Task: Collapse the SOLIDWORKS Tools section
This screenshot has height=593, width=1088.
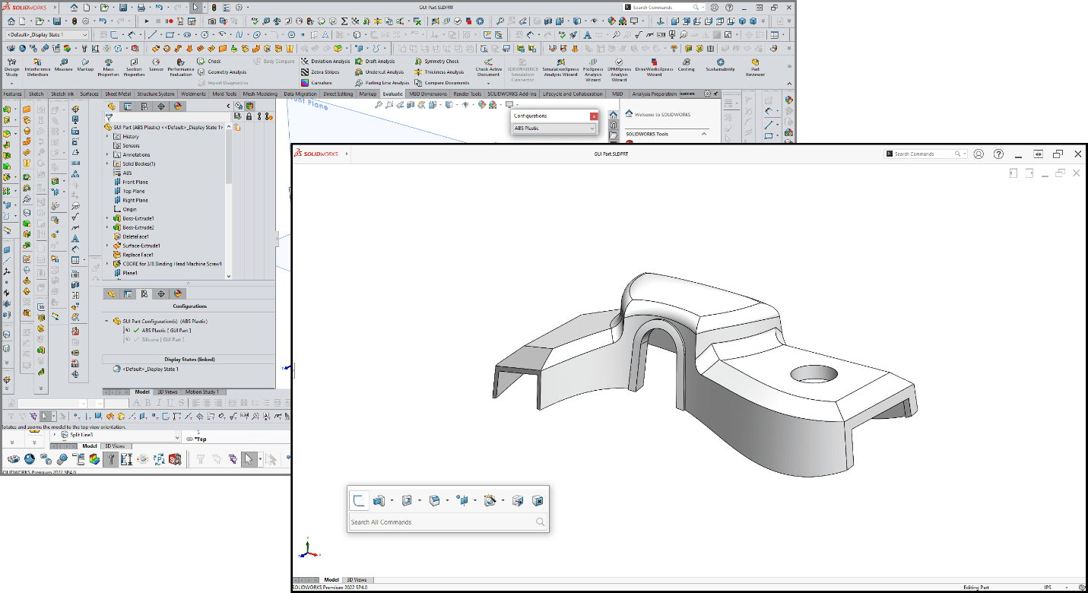Action: [x=704, y=134]
